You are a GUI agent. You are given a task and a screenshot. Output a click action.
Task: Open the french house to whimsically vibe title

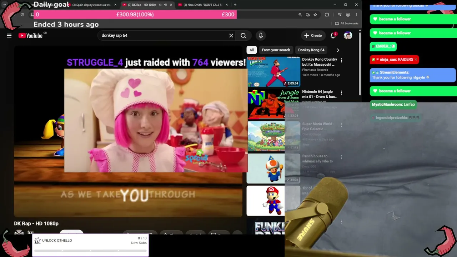(x=317, y=158)
